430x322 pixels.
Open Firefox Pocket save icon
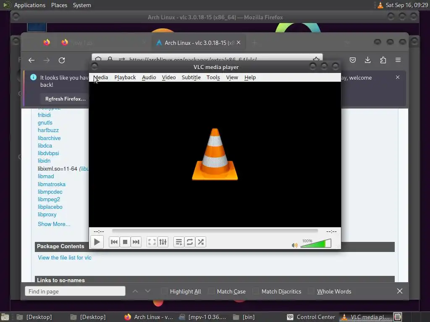pyautogui.click(x=353, y=60)
